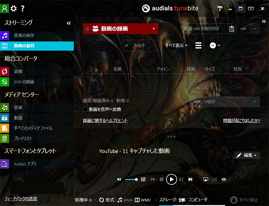Open the equalizer sliders icon
The image size is (269, 206).
[x=143, y=180]
